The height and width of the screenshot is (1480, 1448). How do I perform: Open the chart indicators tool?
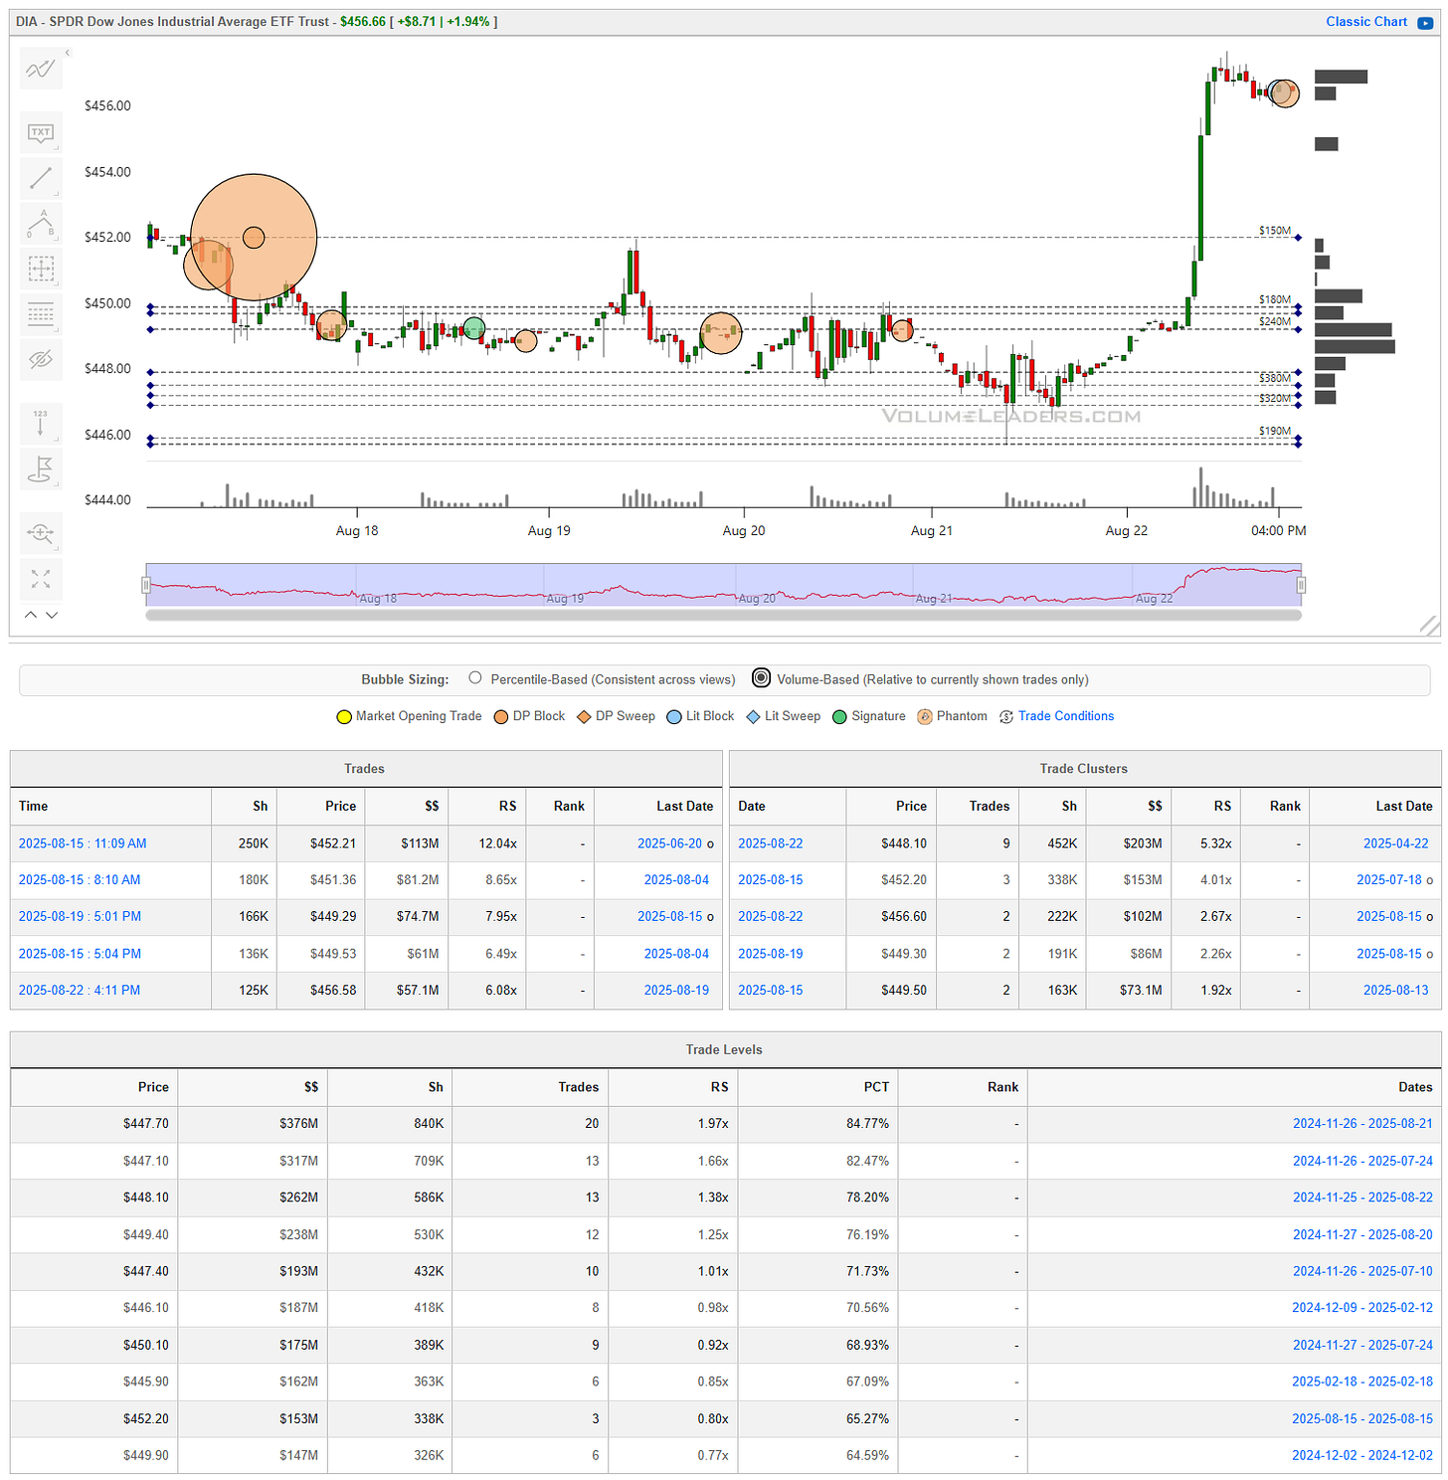(x=41, y=70)
